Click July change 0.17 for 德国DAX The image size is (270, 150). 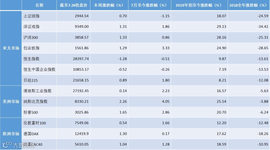166,134
